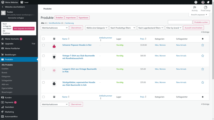Click Jetzt Upgrade durchführen button

[23, 28]
